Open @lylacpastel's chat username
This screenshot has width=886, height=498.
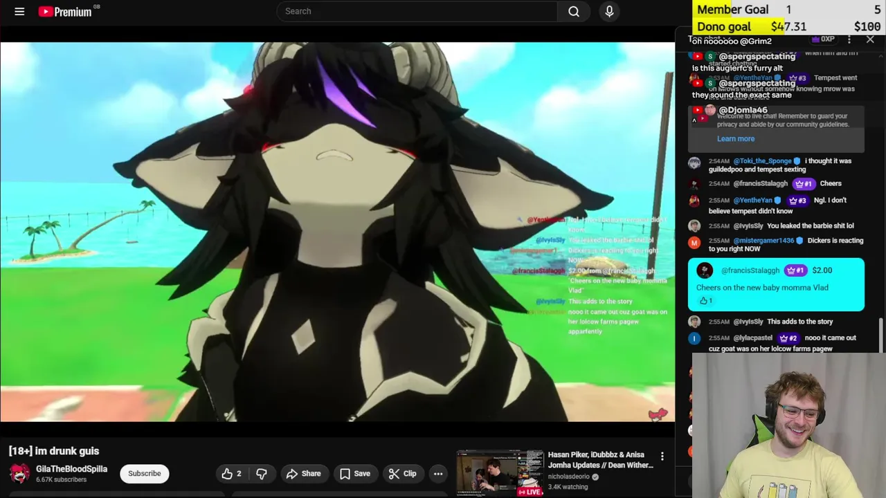coord(753,338)
